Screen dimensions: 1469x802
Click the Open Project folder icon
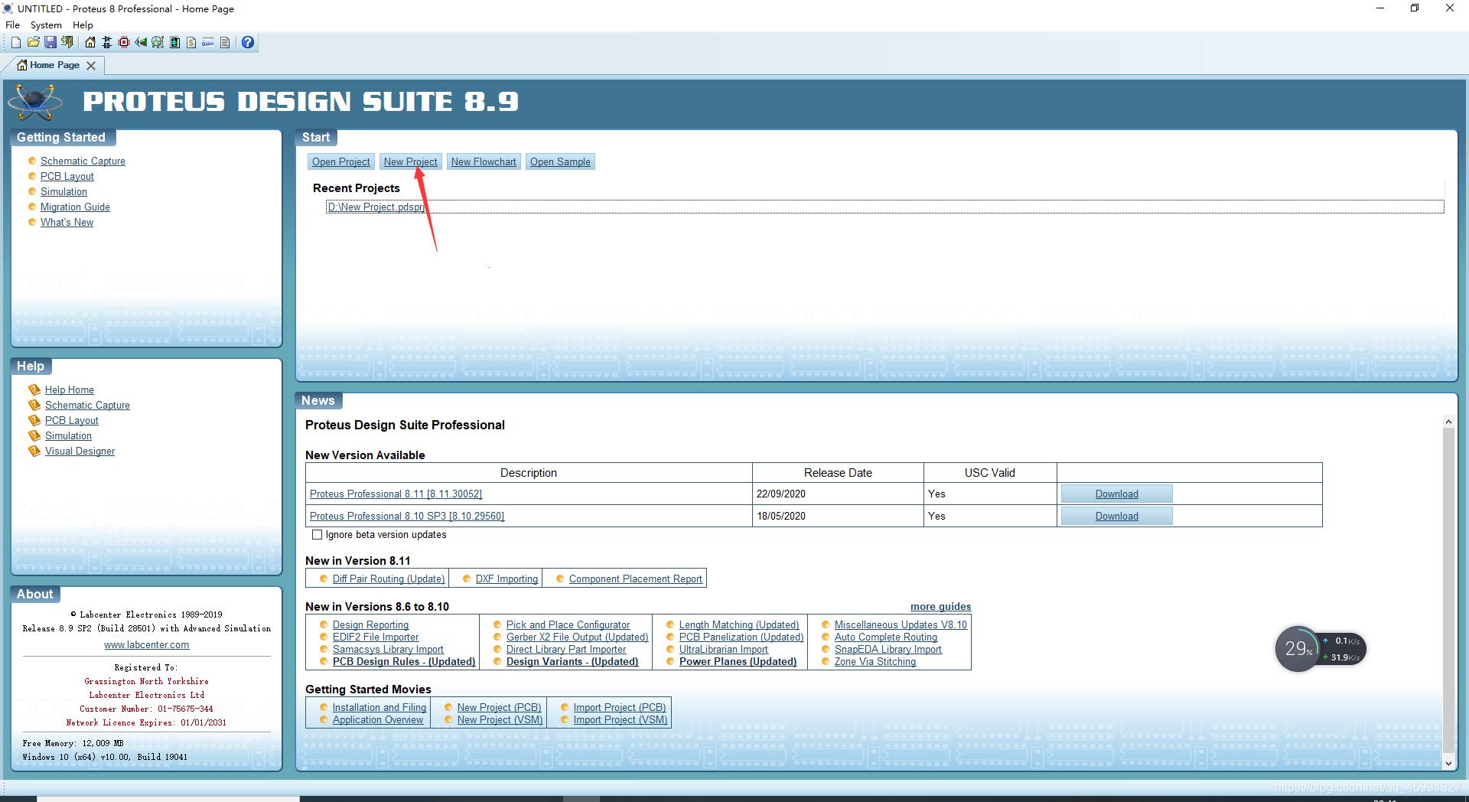tap(33, 43)
